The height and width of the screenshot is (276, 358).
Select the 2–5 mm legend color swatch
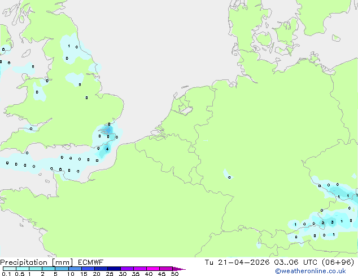(x=49, y=269)
